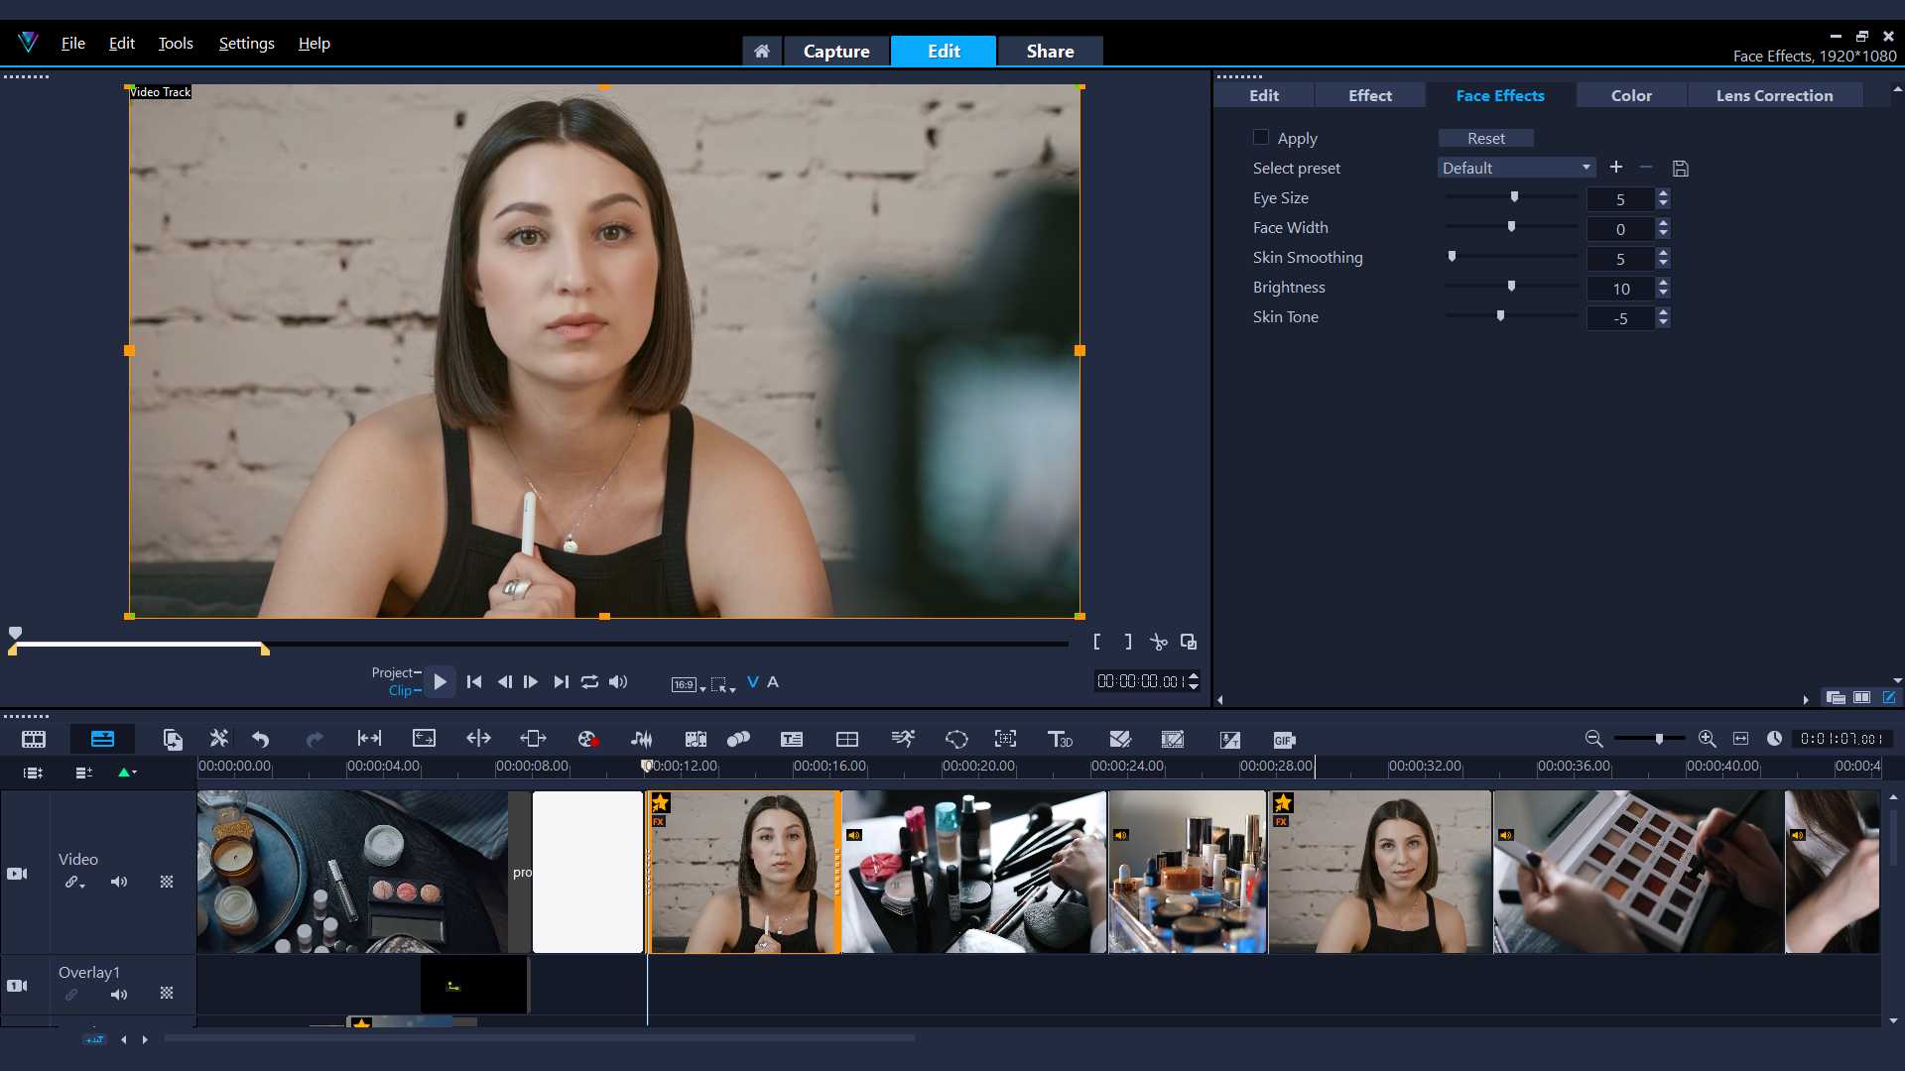Click the Undo arrow in timeline toolbar
The image size is (1905, 1071).
(x=261, y=740)
